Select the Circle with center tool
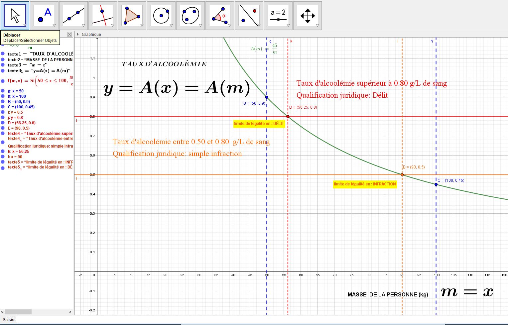 click(161, 15)
